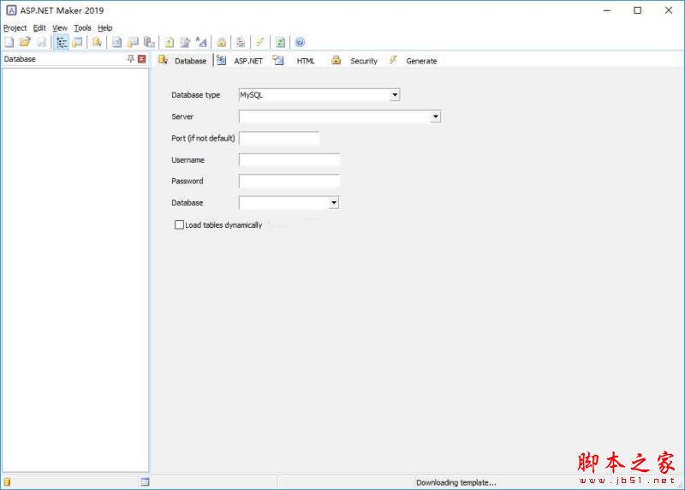
Task: Switch to the ASP.NET tab
Action: [241, 61]
